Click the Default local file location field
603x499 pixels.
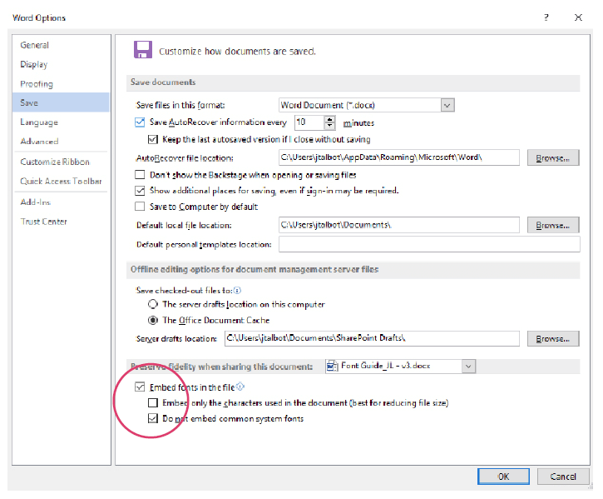coord(399,225)
